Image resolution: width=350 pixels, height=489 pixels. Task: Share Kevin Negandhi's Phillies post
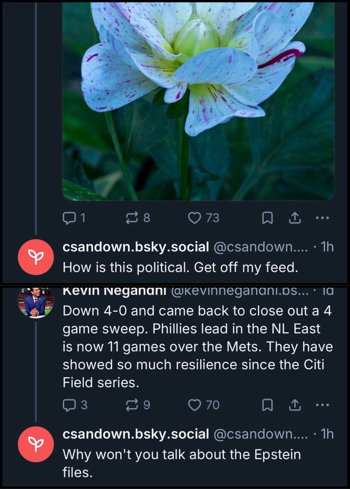294,405
